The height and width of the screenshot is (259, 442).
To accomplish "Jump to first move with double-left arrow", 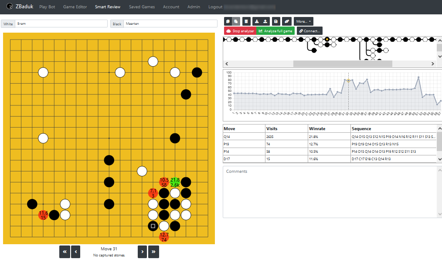I will [x=65, y=251].
